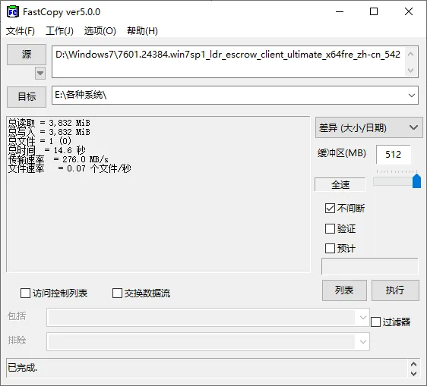The image size is (427, 386).
Task: Click the 列表 listing button
Action: point(344,290)
